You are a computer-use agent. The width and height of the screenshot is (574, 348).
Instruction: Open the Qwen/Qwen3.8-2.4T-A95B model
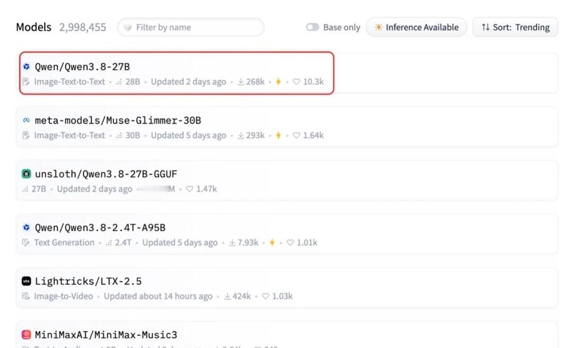100,227
